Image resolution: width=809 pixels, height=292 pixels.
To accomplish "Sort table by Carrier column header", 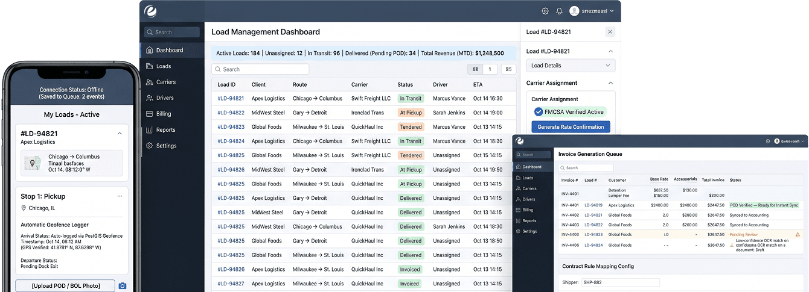I will point(359,85).
